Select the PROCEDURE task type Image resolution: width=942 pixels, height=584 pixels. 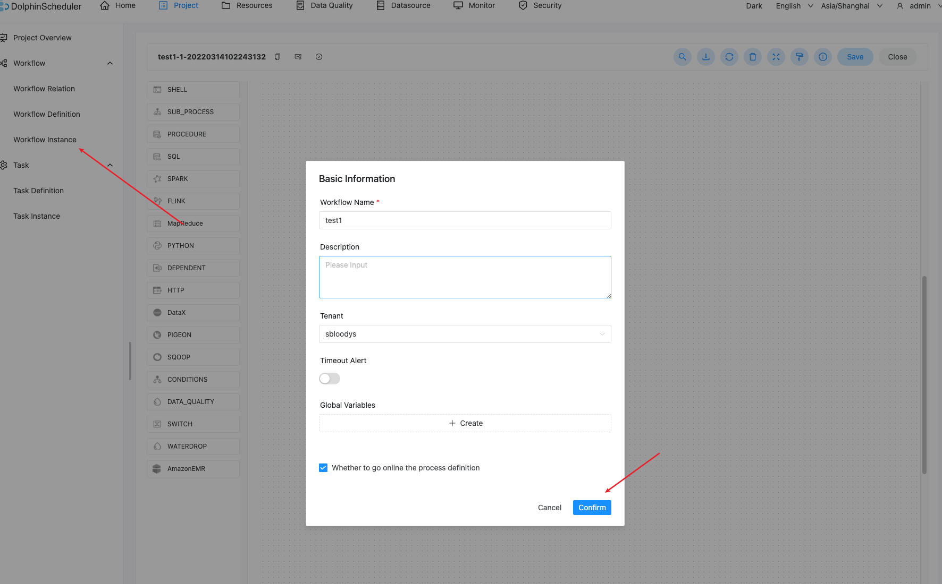tap(193, 134)
